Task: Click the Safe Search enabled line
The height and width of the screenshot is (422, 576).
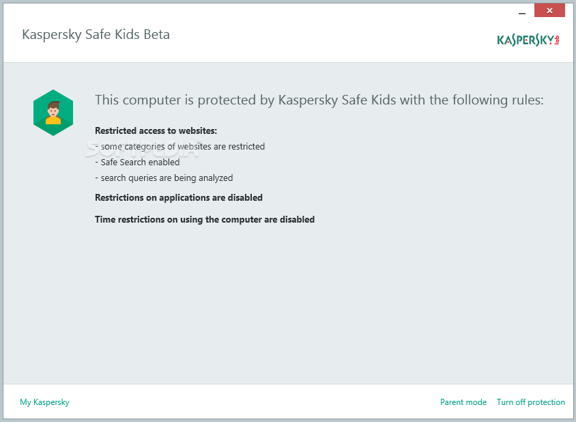Action: 137,163
